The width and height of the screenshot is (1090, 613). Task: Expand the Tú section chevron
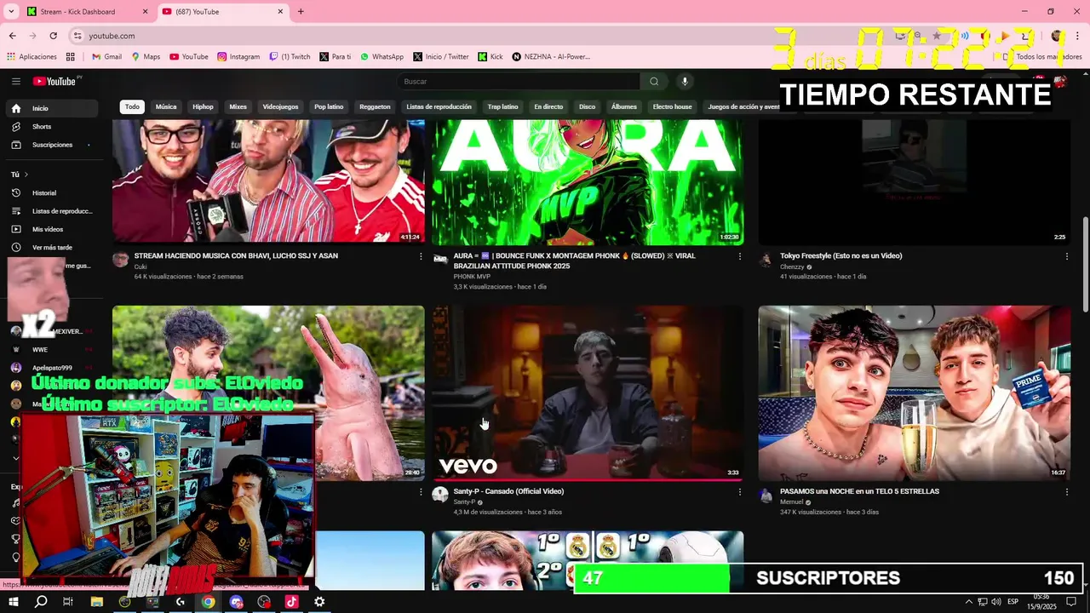(x=26, y=175)
